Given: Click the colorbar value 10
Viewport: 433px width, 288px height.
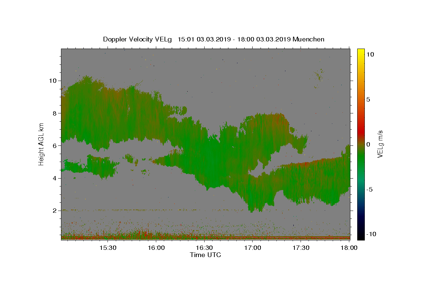Looking at the screenshot, I should click(370, 54).
